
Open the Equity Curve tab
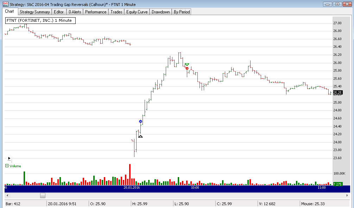coord(137,12)
